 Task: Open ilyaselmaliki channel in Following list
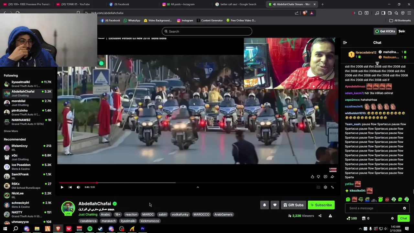pos(27,84)
